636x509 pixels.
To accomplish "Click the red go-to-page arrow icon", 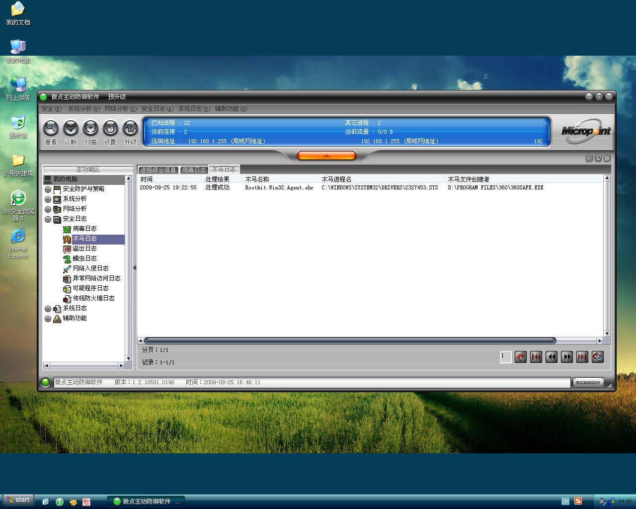I will click(521, 356).
